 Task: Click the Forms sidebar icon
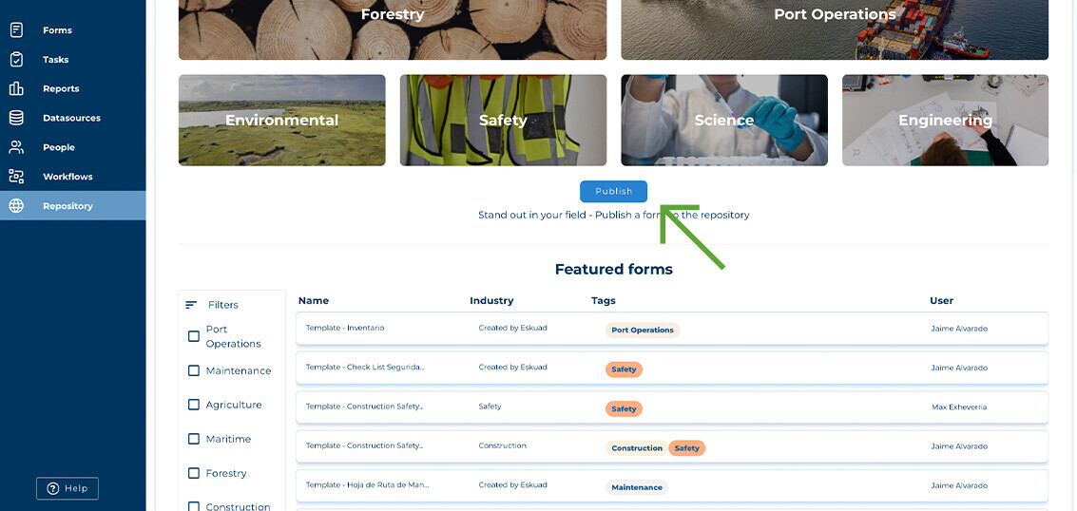16,30
